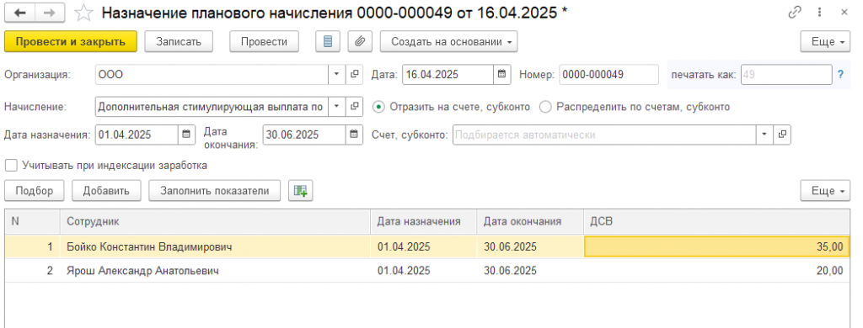The height and width of the screenshot is (328, 863).
Task: Open the Создать на основании menu
Action: [x=448, y=41]
